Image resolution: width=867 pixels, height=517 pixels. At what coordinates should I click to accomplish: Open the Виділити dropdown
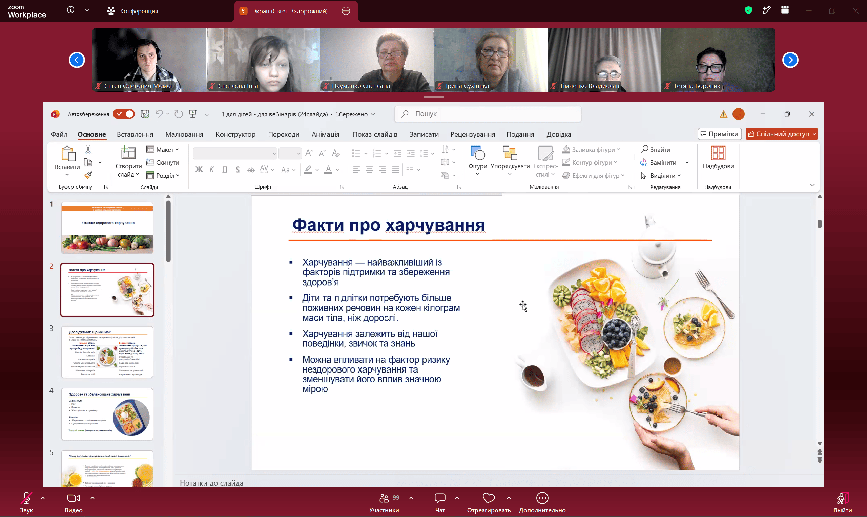pos(661,176)
